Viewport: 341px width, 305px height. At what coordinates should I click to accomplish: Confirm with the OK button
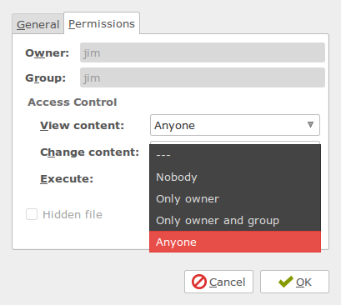pyautogui.click(x=294, y=282)
